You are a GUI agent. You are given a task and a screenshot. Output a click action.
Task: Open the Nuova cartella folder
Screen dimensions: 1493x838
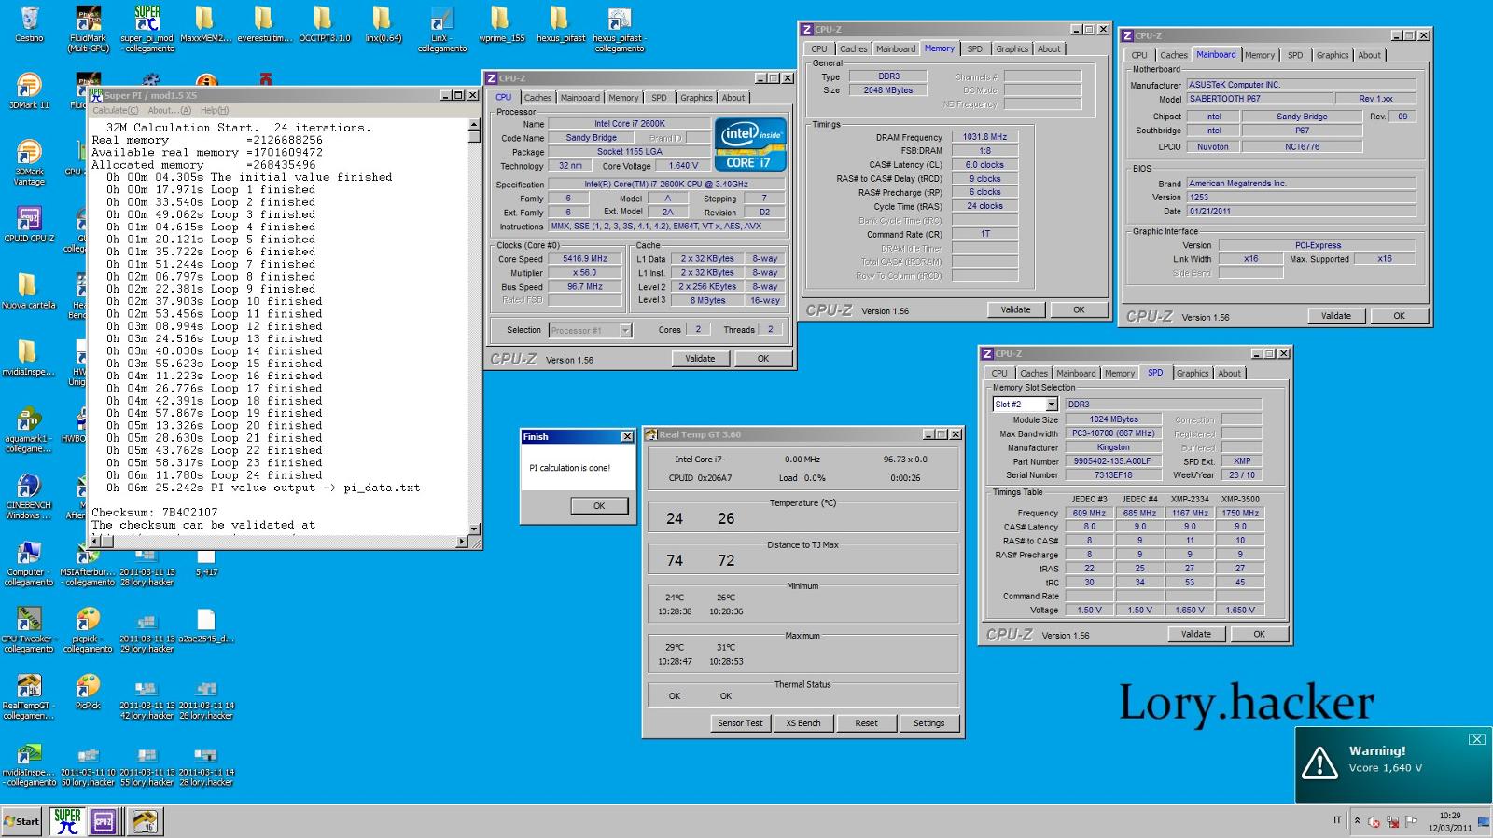pos(29,291)
